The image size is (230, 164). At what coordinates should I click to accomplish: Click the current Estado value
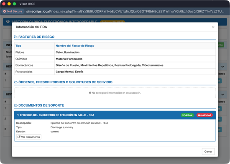pyautogui.click(x=54, y=132)
